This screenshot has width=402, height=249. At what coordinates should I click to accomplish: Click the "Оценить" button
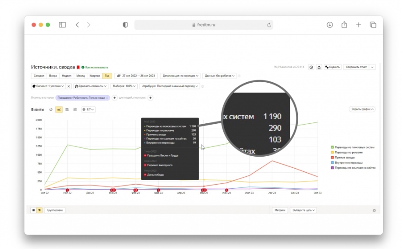pyautogui.click(x=332, y=67)
